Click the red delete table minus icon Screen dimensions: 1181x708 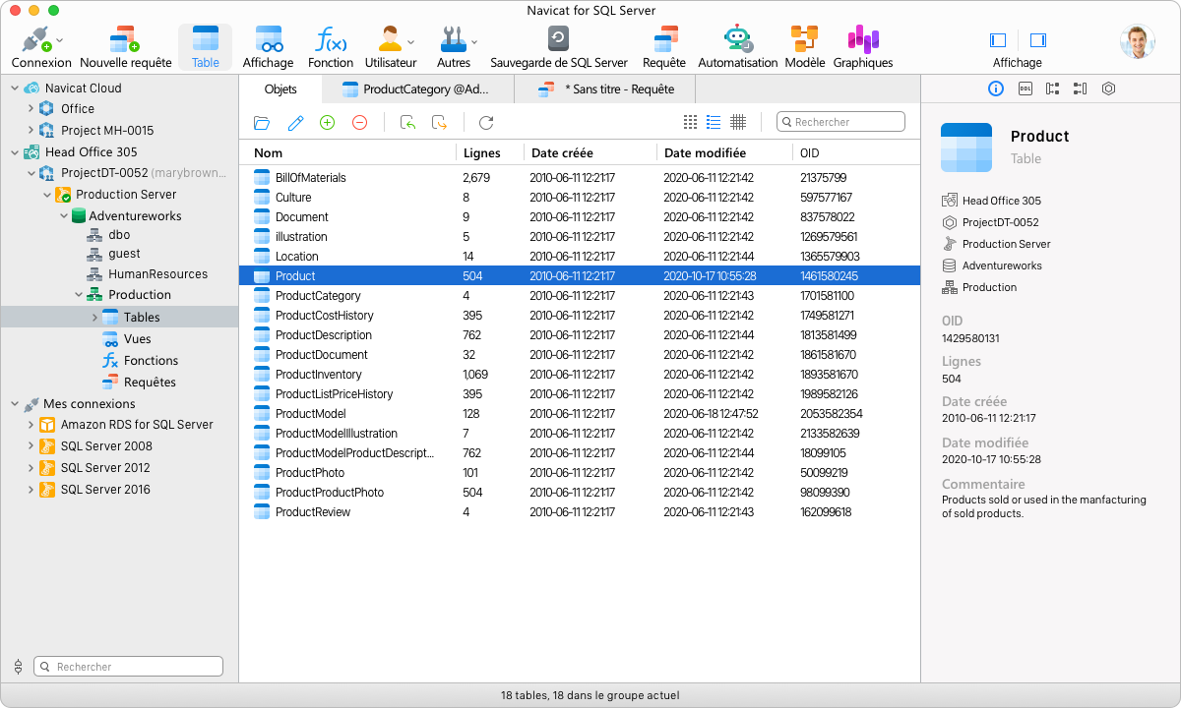click(x=359, y=123)
